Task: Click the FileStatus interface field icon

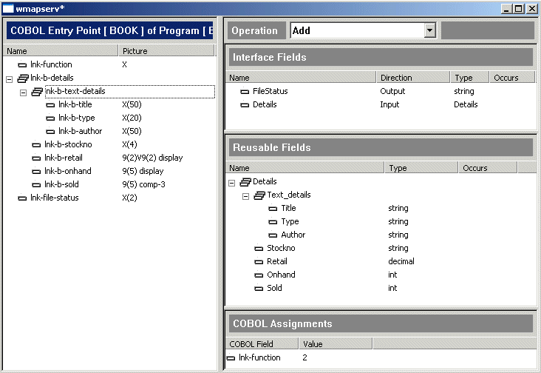Action: (245, 92)
